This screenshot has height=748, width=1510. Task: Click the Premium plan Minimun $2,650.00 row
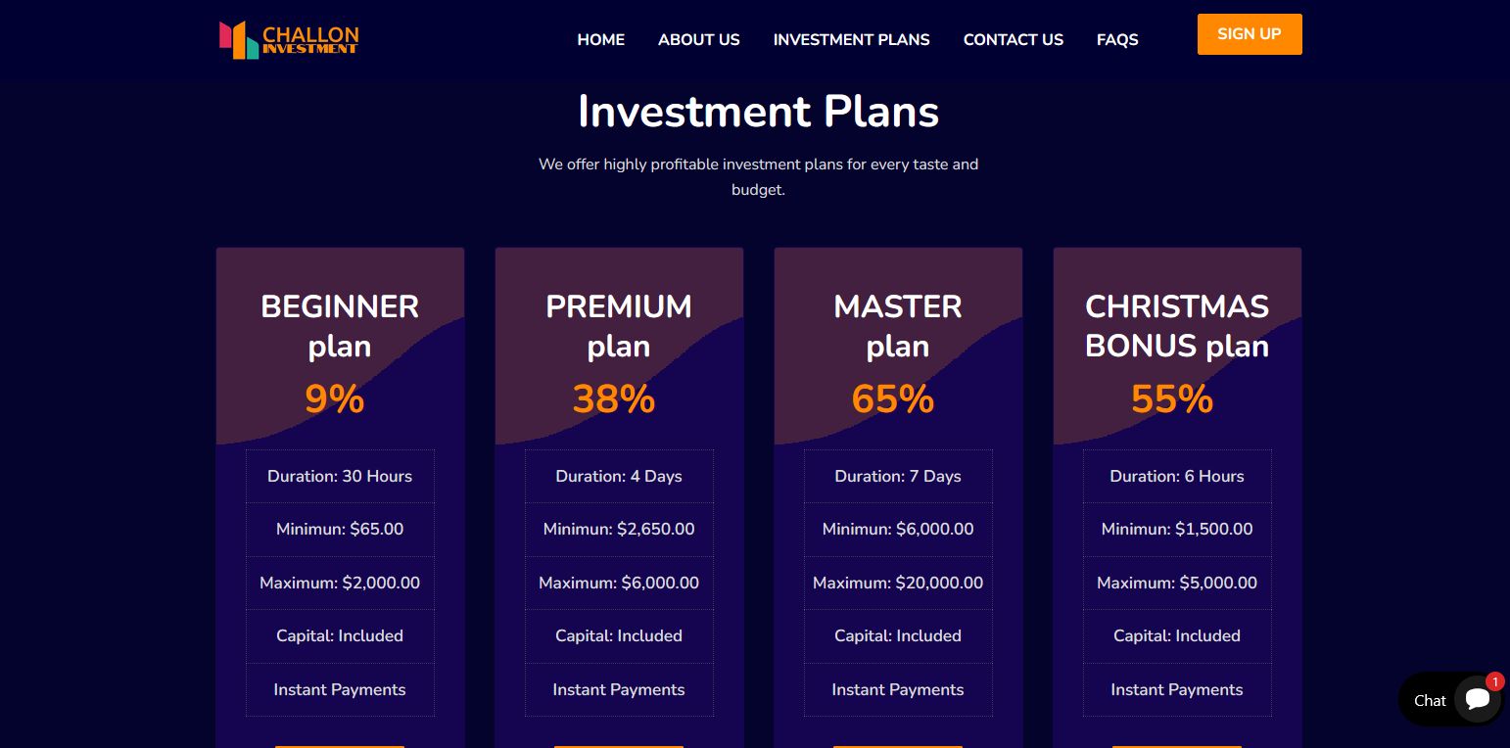619,530
